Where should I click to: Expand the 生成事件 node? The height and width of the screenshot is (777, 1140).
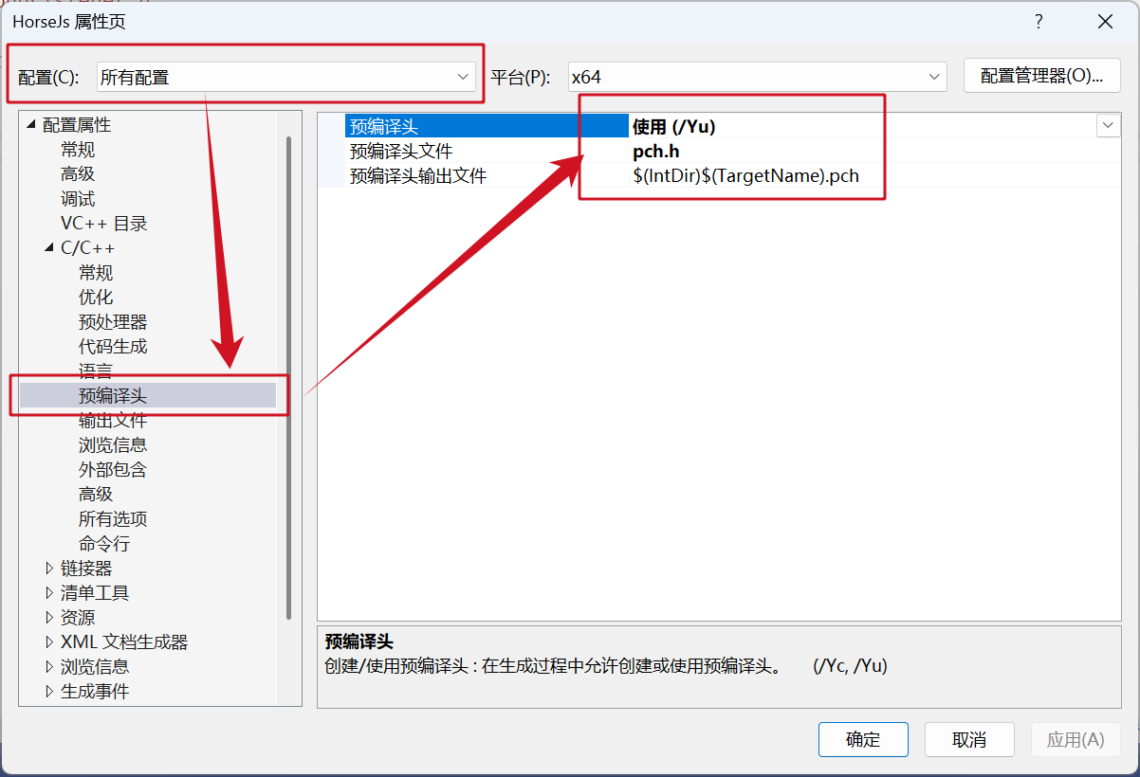49,692
